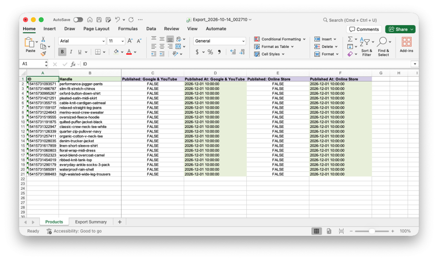Open the Add-ins button
This screenshot has width=438, height=261.
click(406, 45)
